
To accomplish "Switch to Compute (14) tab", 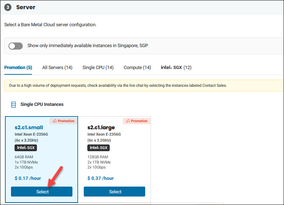I will point(137,68).
